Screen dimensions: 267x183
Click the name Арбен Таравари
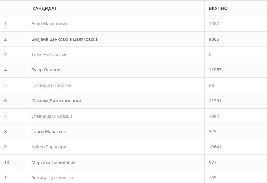coord(49,147)
